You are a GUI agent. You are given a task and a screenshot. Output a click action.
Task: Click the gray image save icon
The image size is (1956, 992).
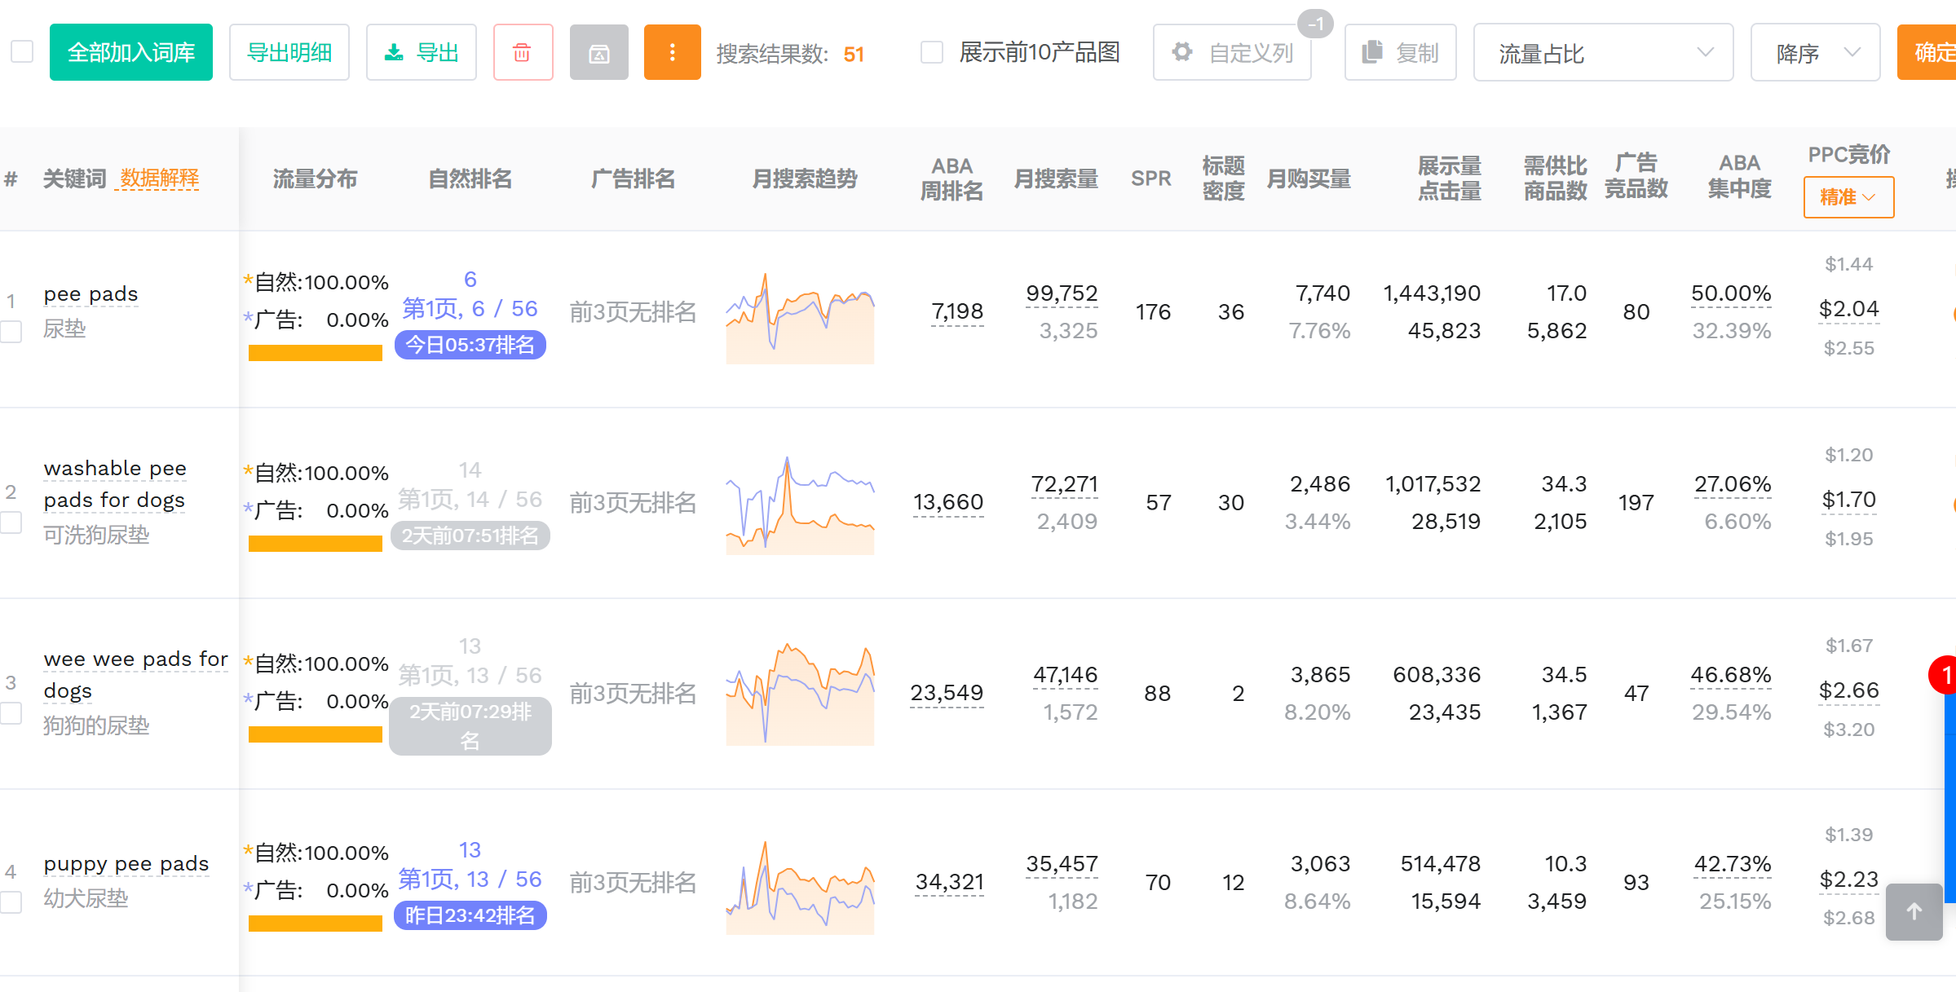coord(598,53)
